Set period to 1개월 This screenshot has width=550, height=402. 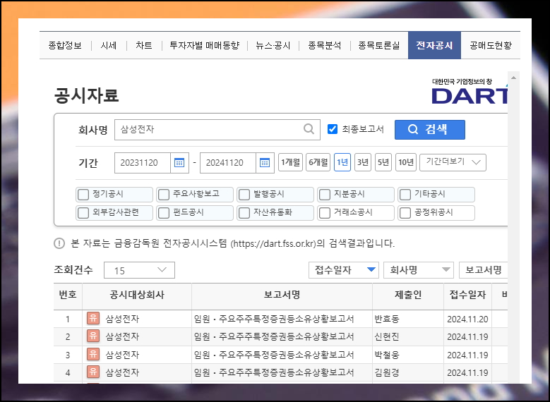tap(290, 162)
